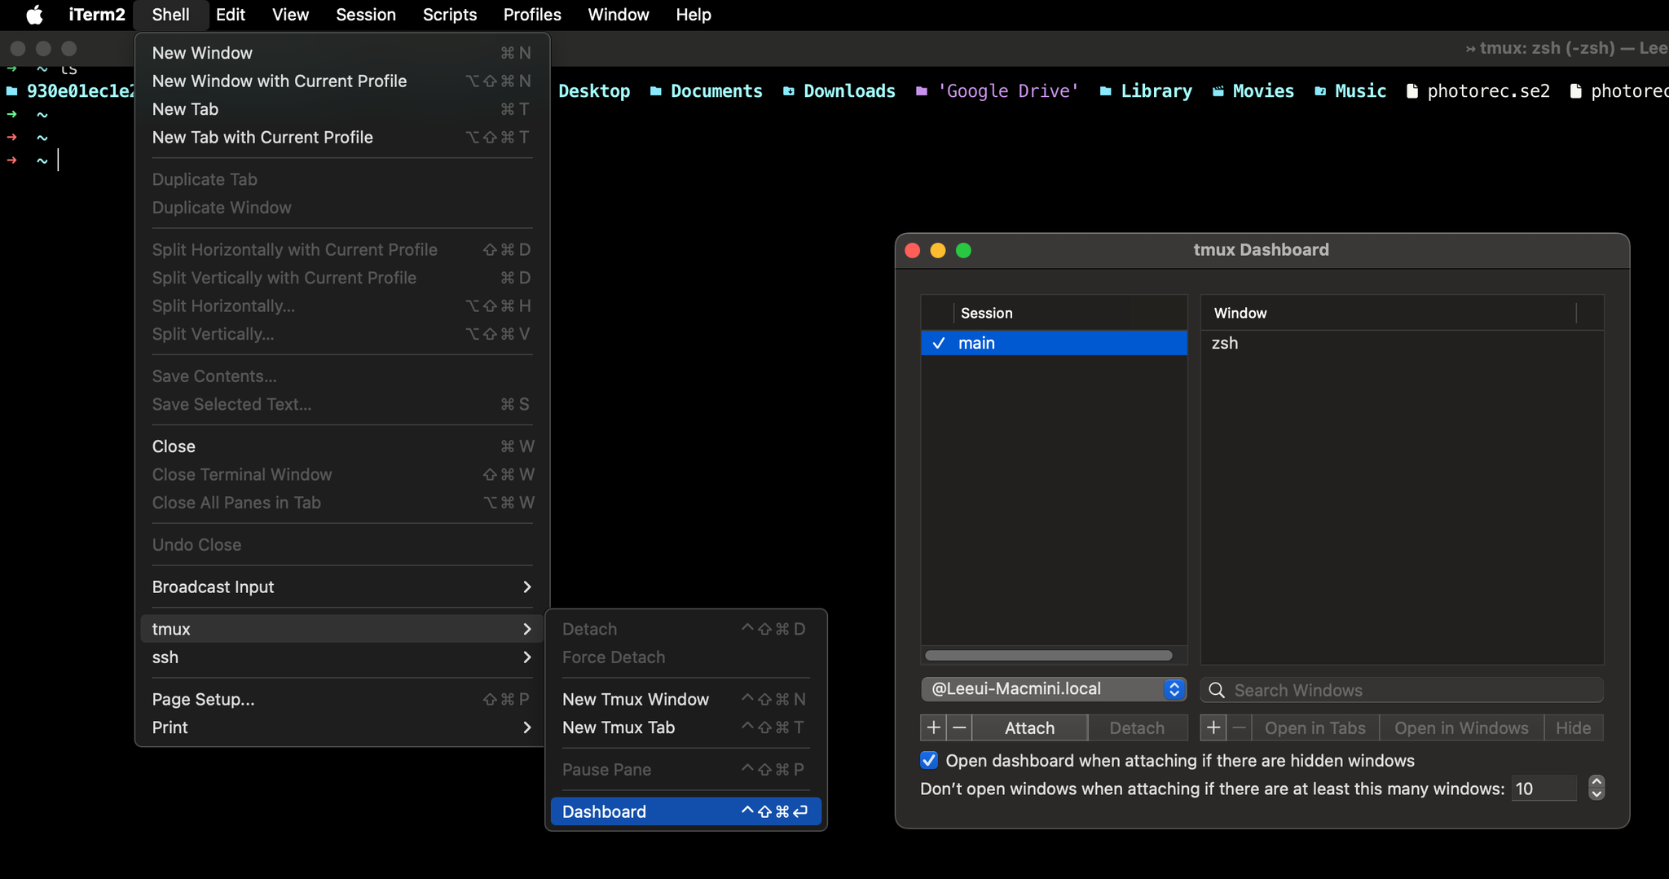Click the Attach button

(x=1029, y=727)
